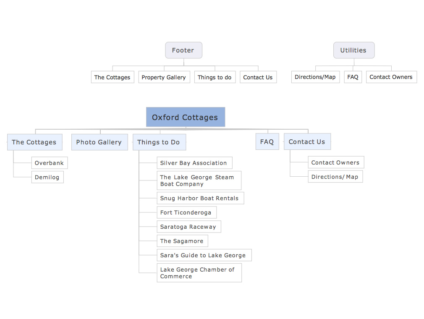
Task: Click the Things to Do branch node
Action: pos(159,142)
